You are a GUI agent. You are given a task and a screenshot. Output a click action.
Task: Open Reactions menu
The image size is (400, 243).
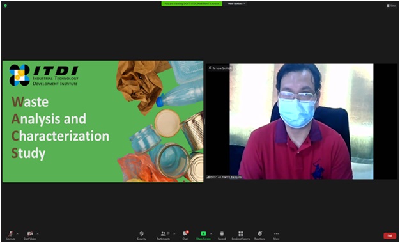point(259,235)
